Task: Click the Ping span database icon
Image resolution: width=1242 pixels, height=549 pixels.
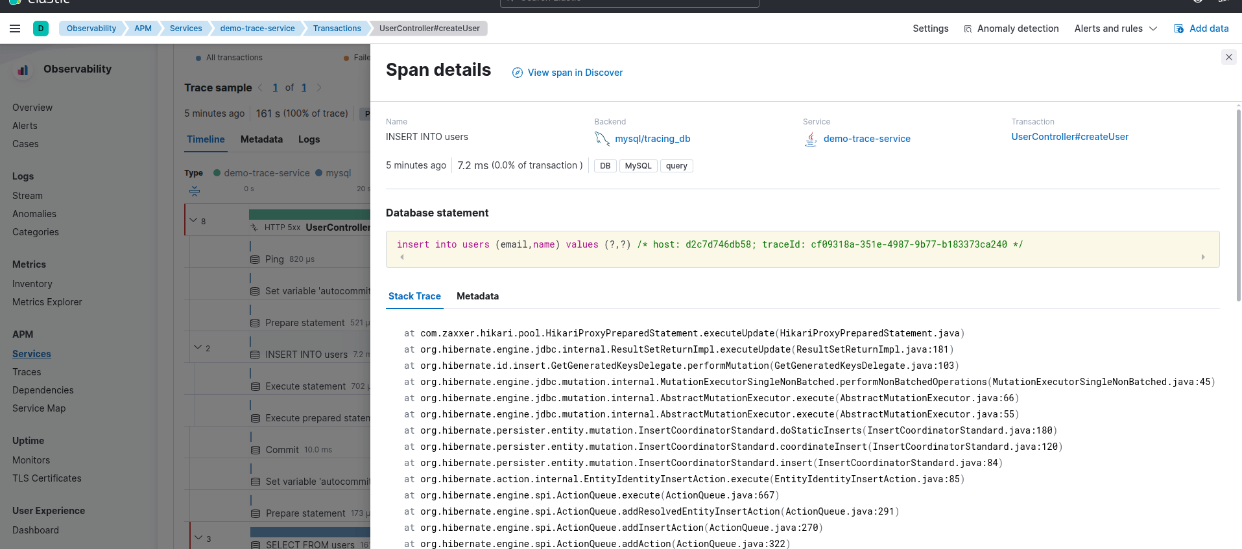Action: coord(255,259)
